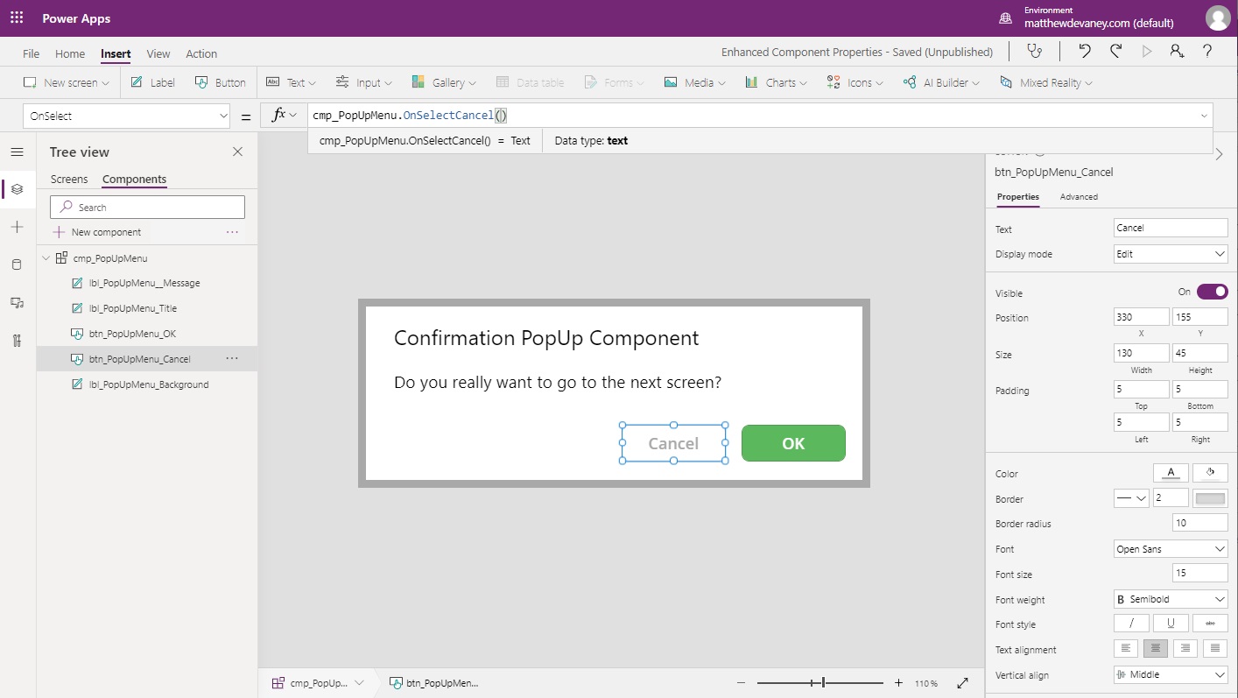The height and width of the screenshot is (698, 1238).
Task: Insert a Button control from the toolbar
Action: tap(221, 81)
